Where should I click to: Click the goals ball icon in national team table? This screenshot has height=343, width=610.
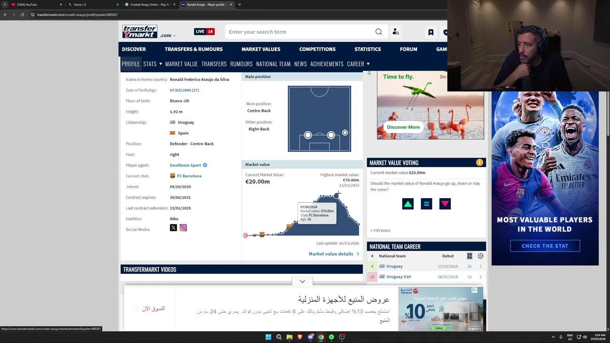click(x=480, y=256)
